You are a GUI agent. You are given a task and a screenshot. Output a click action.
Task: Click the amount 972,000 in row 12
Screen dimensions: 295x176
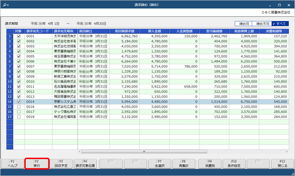[131, 92]
